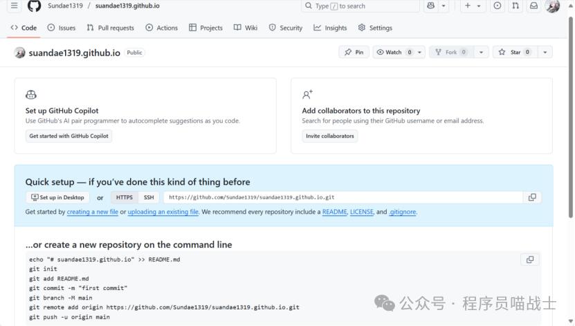Expand the Watch notifications dropdown
This screenshot has width=575, height=326.
[419, 52]
